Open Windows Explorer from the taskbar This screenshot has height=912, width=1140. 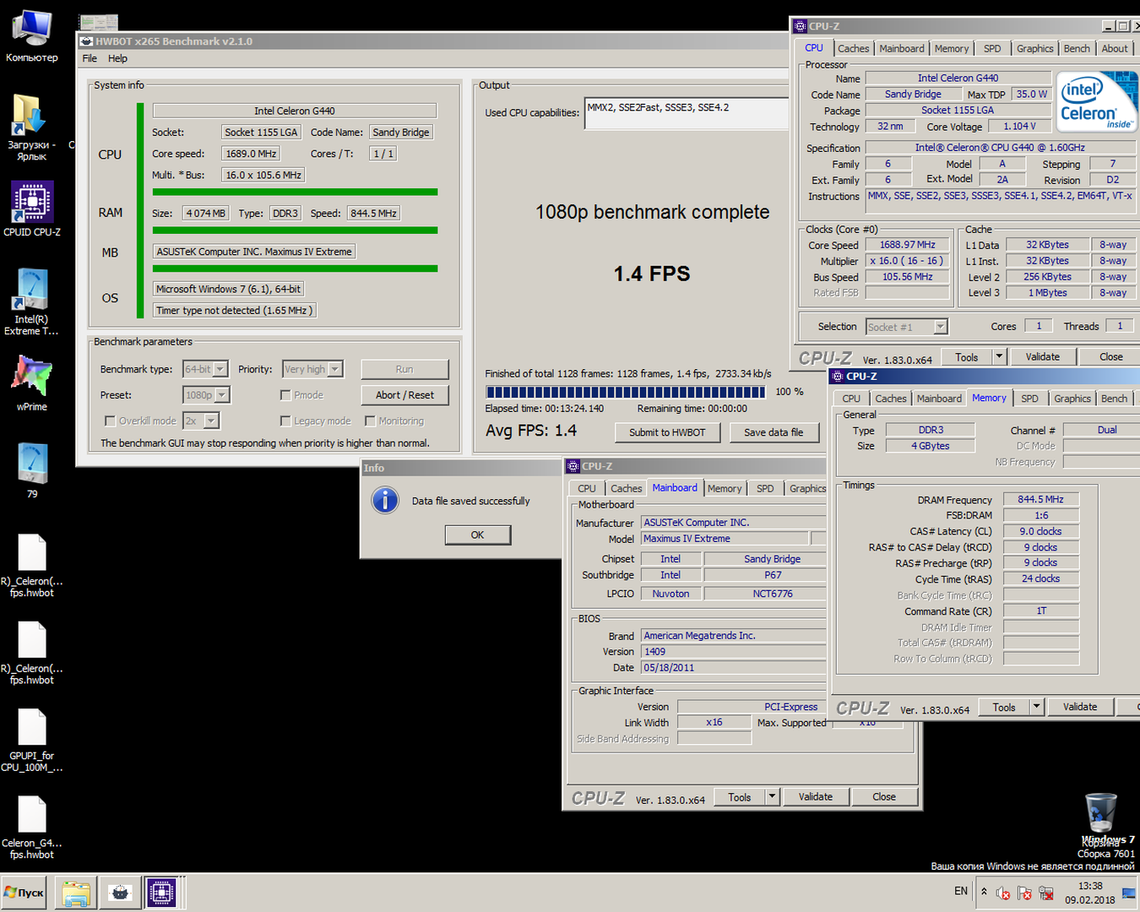76,893
